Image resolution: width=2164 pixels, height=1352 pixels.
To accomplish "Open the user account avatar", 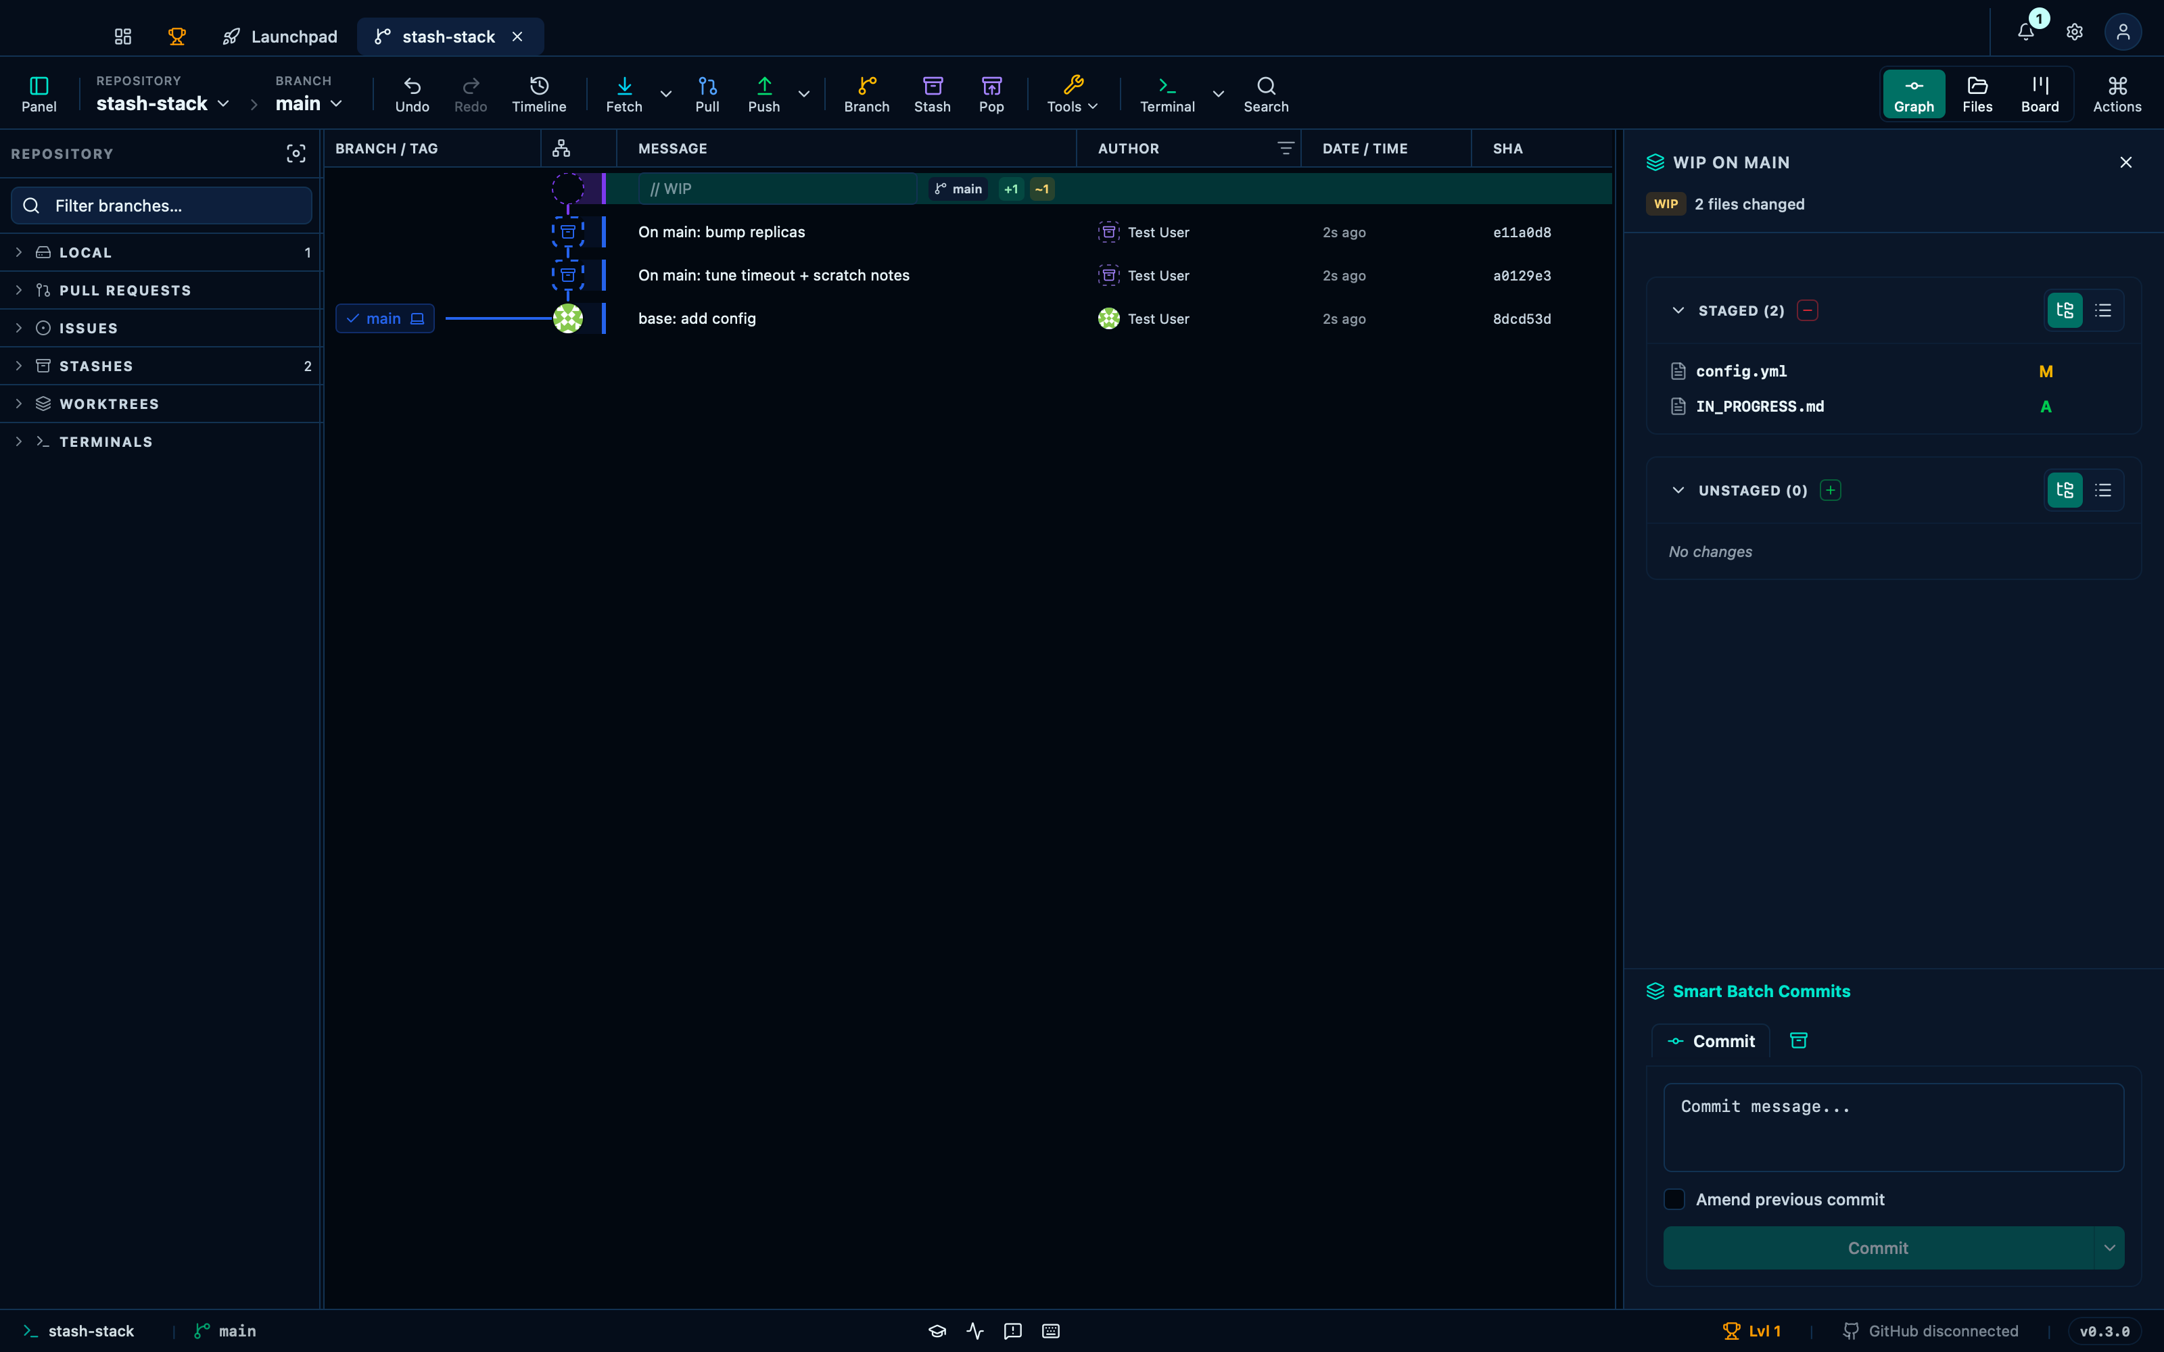I will click(2123, 32).
